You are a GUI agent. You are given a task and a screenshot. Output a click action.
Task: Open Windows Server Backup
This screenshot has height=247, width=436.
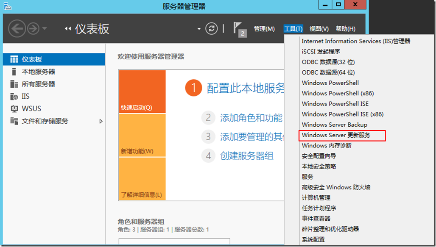pyautogui.click(x=335, y=125)
